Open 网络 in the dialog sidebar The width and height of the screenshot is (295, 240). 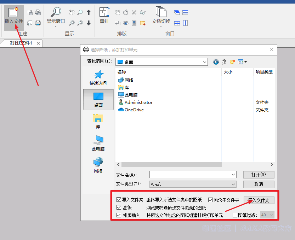click(98, 165)
